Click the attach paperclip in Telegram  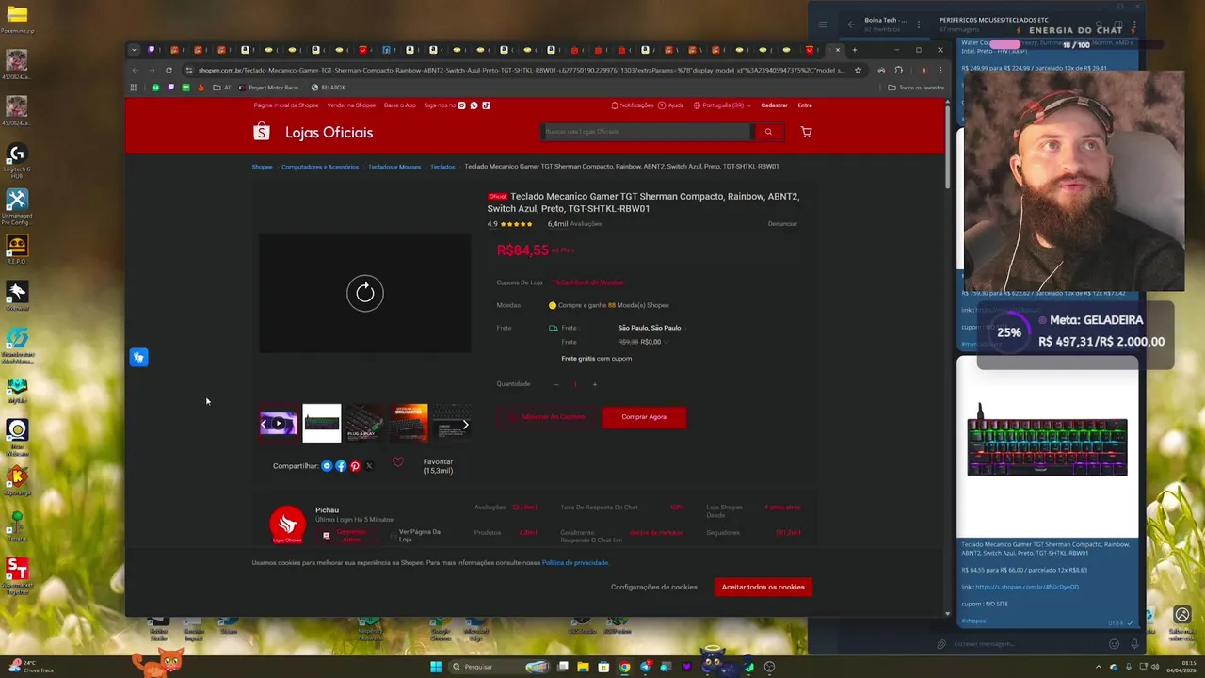[940, 644]
